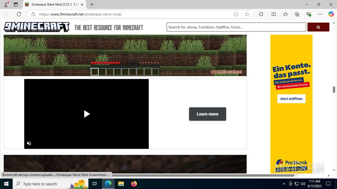Refresh the current page

point(19,14)
